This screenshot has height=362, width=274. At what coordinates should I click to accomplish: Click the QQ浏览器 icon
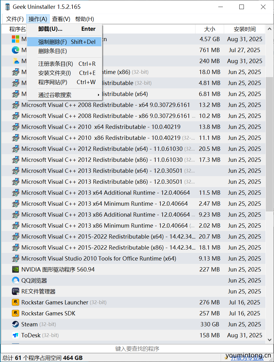16,280
